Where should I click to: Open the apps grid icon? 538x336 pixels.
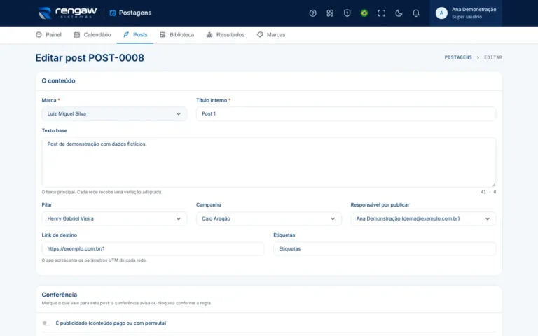pyautogui.click(x=330, y=13)
